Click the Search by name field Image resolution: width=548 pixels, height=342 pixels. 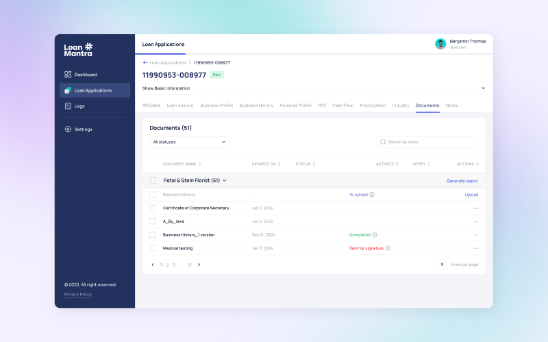pyautogui.click(x=427, y=142)
